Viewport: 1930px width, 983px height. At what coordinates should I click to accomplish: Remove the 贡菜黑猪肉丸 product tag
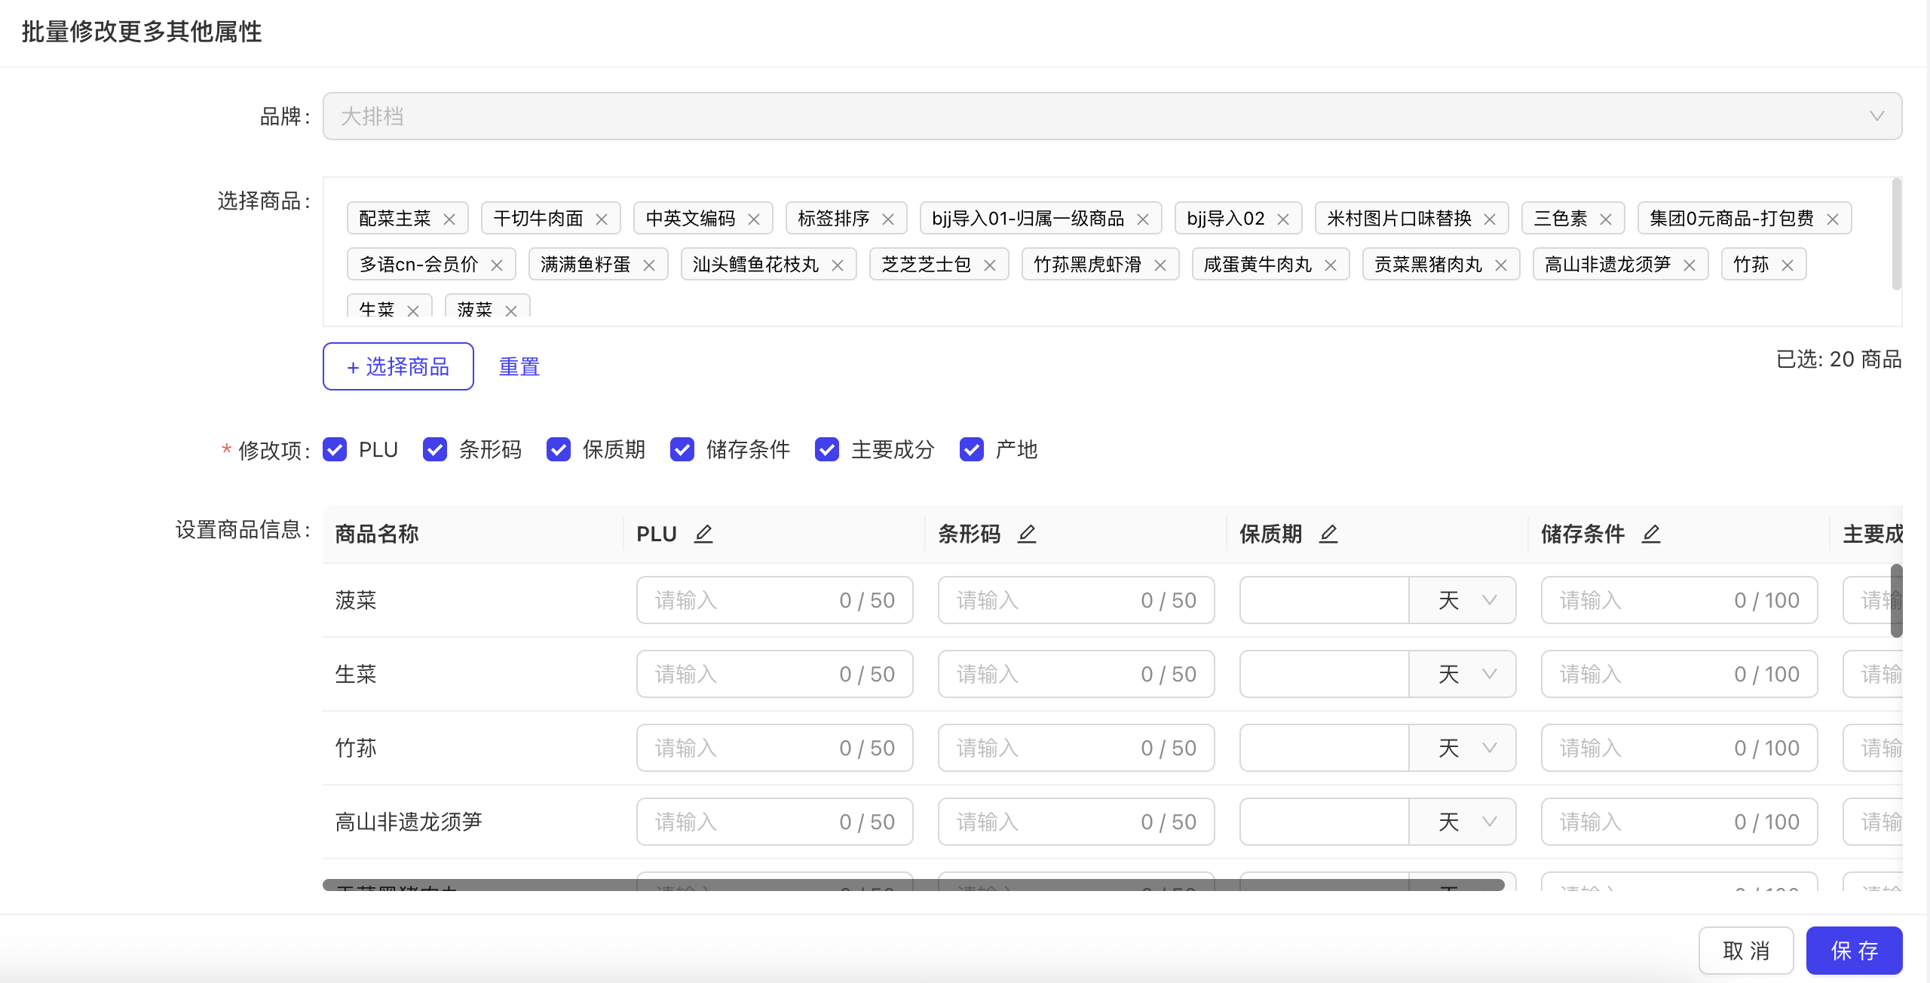tap(1501, 265)
